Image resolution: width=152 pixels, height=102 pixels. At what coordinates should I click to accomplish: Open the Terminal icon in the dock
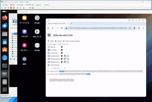point(5,65)
